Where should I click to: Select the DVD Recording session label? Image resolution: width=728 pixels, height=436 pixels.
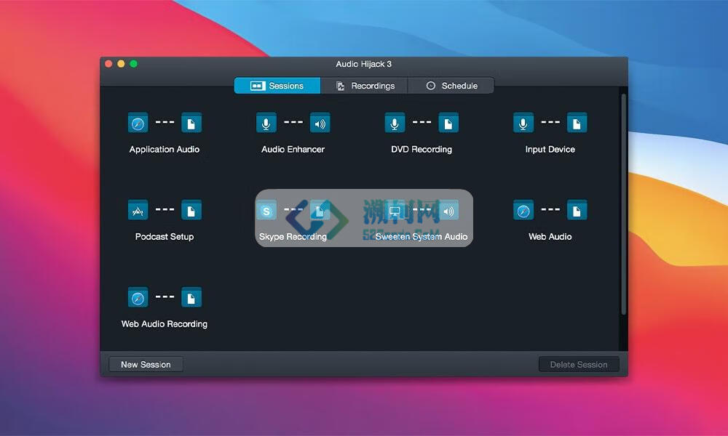[x=422, y=149]
